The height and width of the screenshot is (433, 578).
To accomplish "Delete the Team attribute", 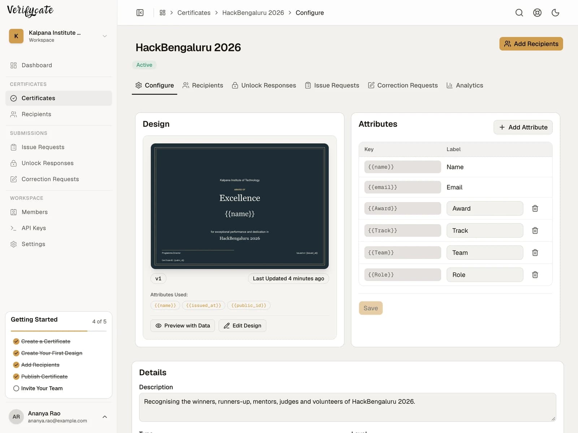I will click(535, 253).
